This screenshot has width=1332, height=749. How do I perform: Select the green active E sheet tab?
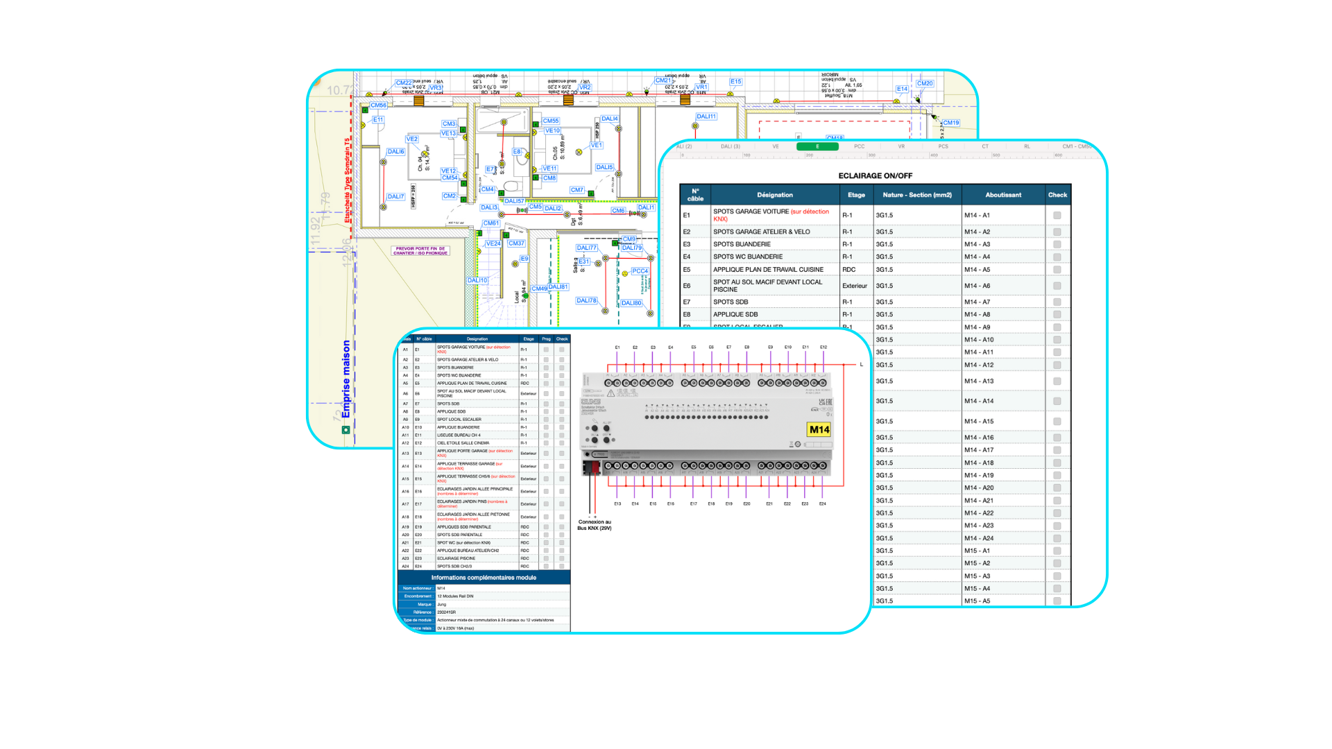(817, 146)
